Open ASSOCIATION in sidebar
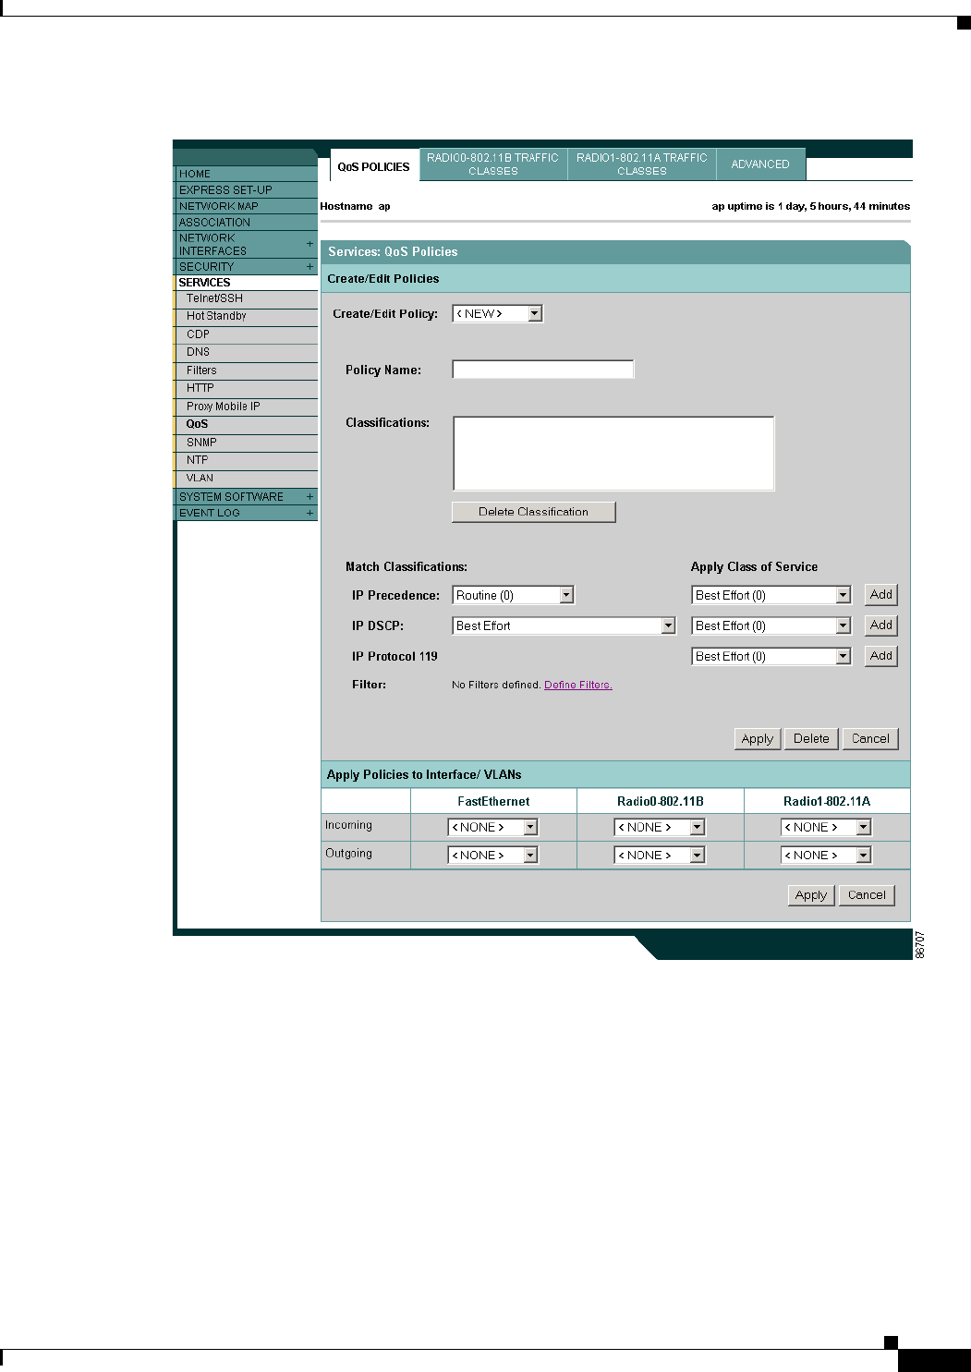Screen dimensions: 971x1372 (246, 222)
